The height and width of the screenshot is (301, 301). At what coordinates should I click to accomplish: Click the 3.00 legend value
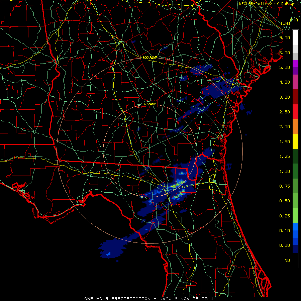[x=285, y=97]
